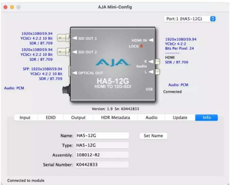The image size is (230, 185).
Task: Click the Set Name button
Action: coord(153,136)
